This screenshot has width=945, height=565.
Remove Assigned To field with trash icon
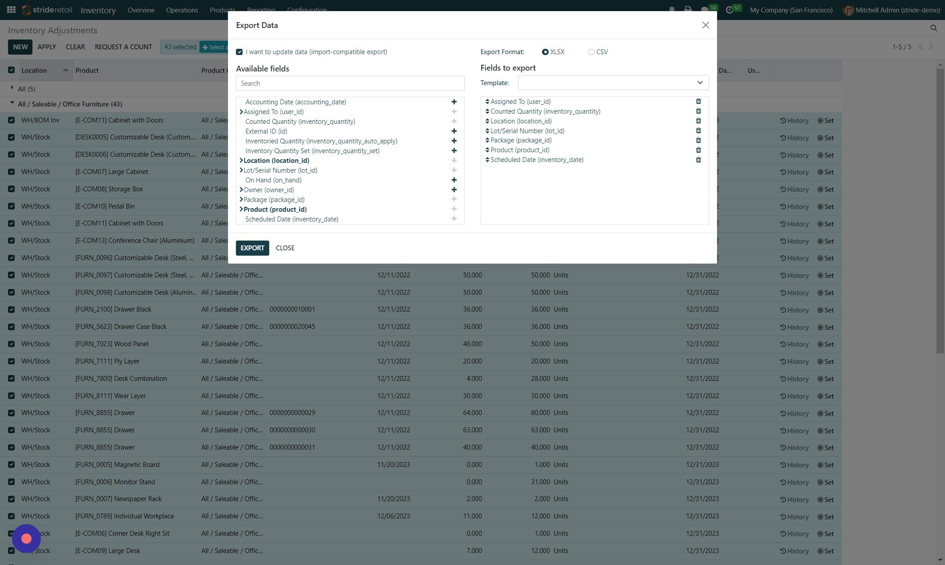pyautogui.click(x=698, y=102)
